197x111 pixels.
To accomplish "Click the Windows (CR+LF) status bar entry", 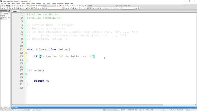I will 120,110.
